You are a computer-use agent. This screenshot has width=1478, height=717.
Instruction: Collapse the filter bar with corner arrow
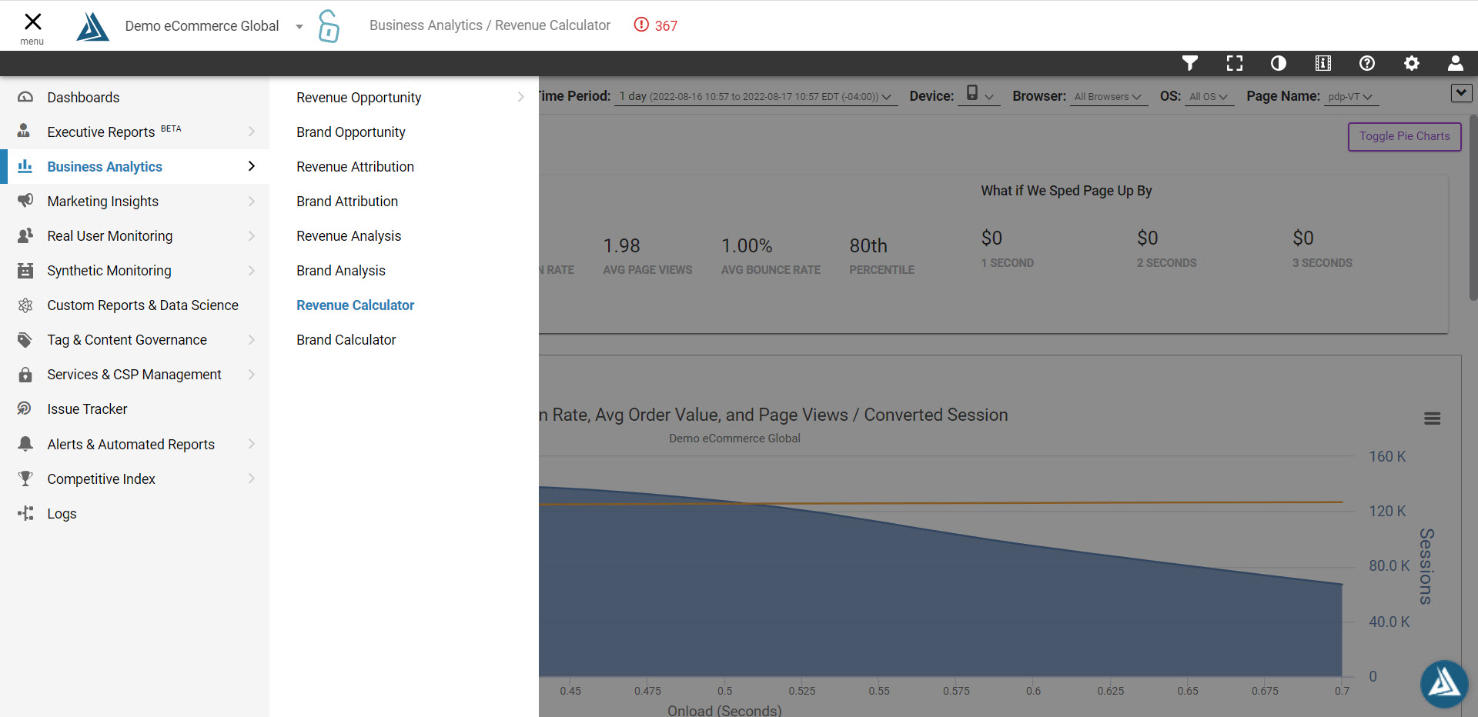[1461, 93]
